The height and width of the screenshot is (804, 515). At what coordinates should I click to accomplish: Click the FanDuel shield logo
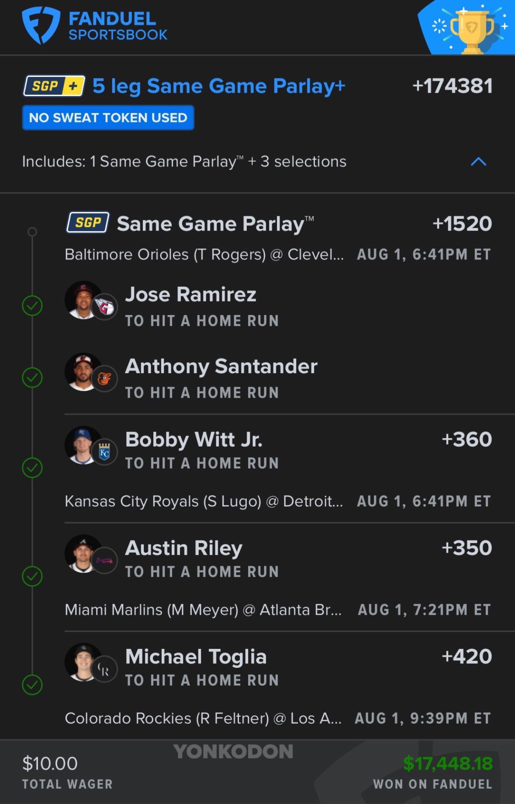[x=41, y=25]
